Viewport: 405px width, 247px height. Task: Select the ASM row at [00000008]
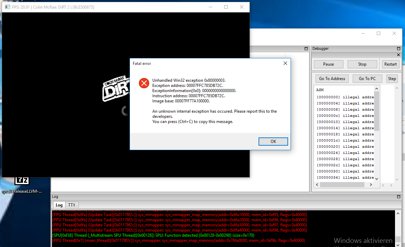(x=345, y=110)
